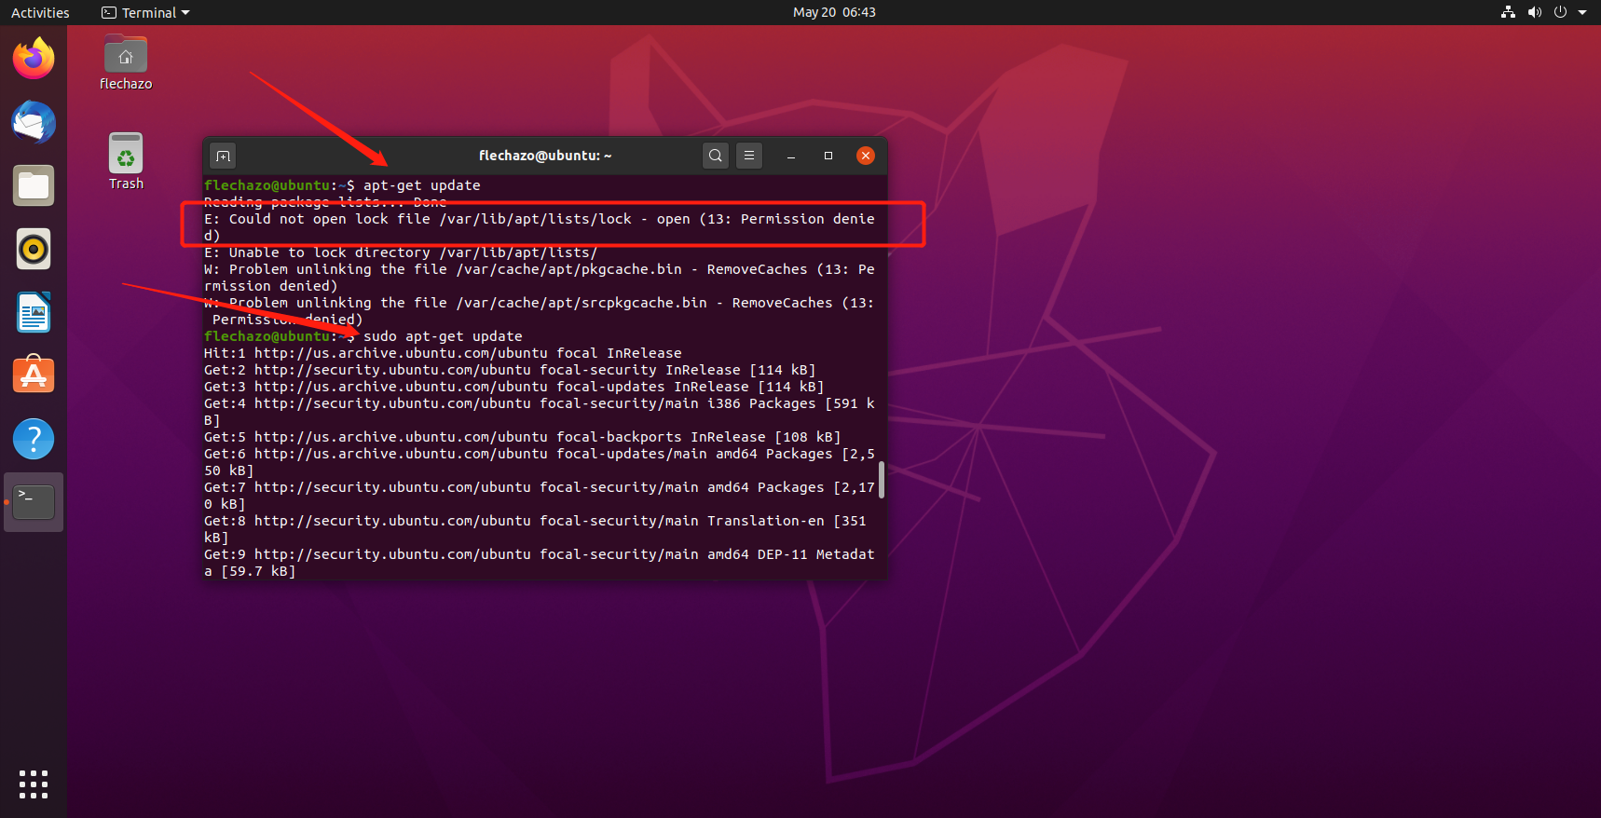Viewport: 1601px width, 818px height.
Task: Open the flechazo home folder on desktop
Action: click(126, 58)
